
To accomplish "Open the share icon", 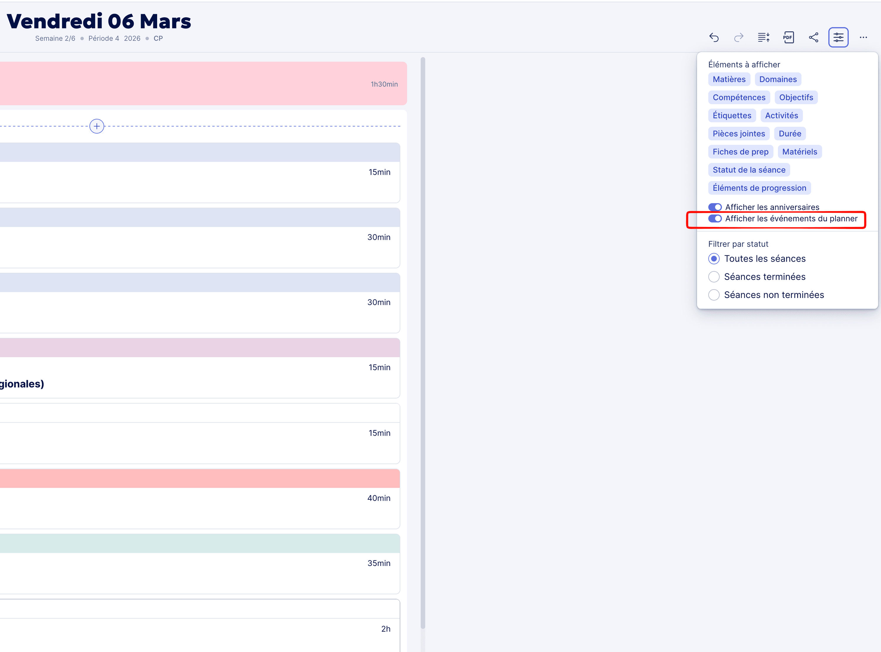I will coord(813,38).
